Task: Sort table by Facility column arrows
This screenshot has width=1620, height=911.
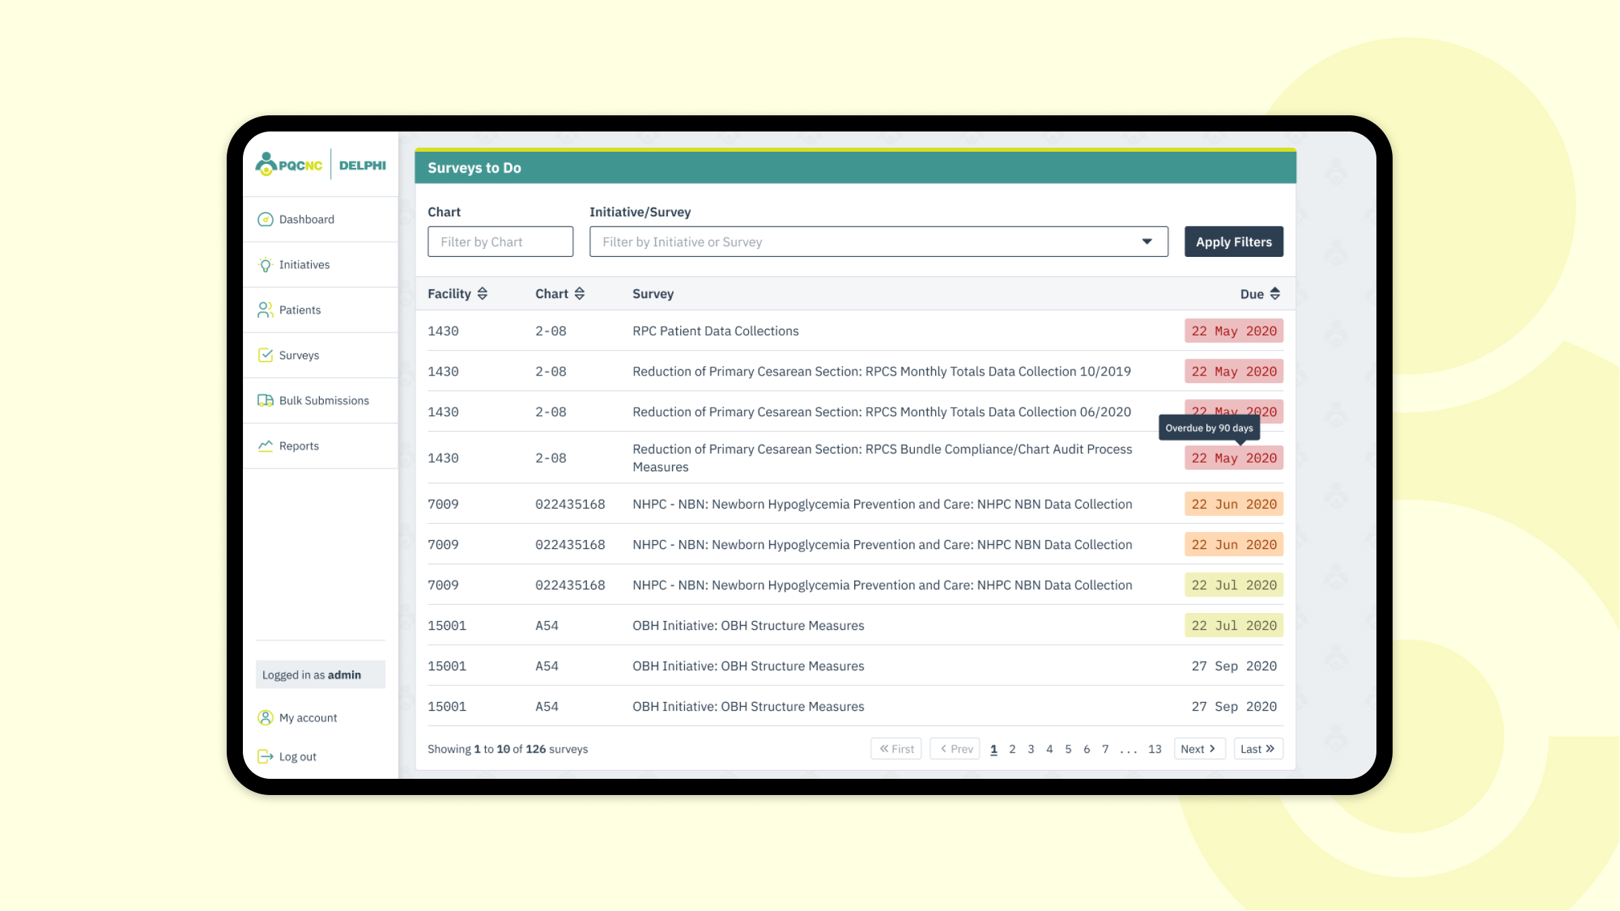Action: (x=482, y=293)
